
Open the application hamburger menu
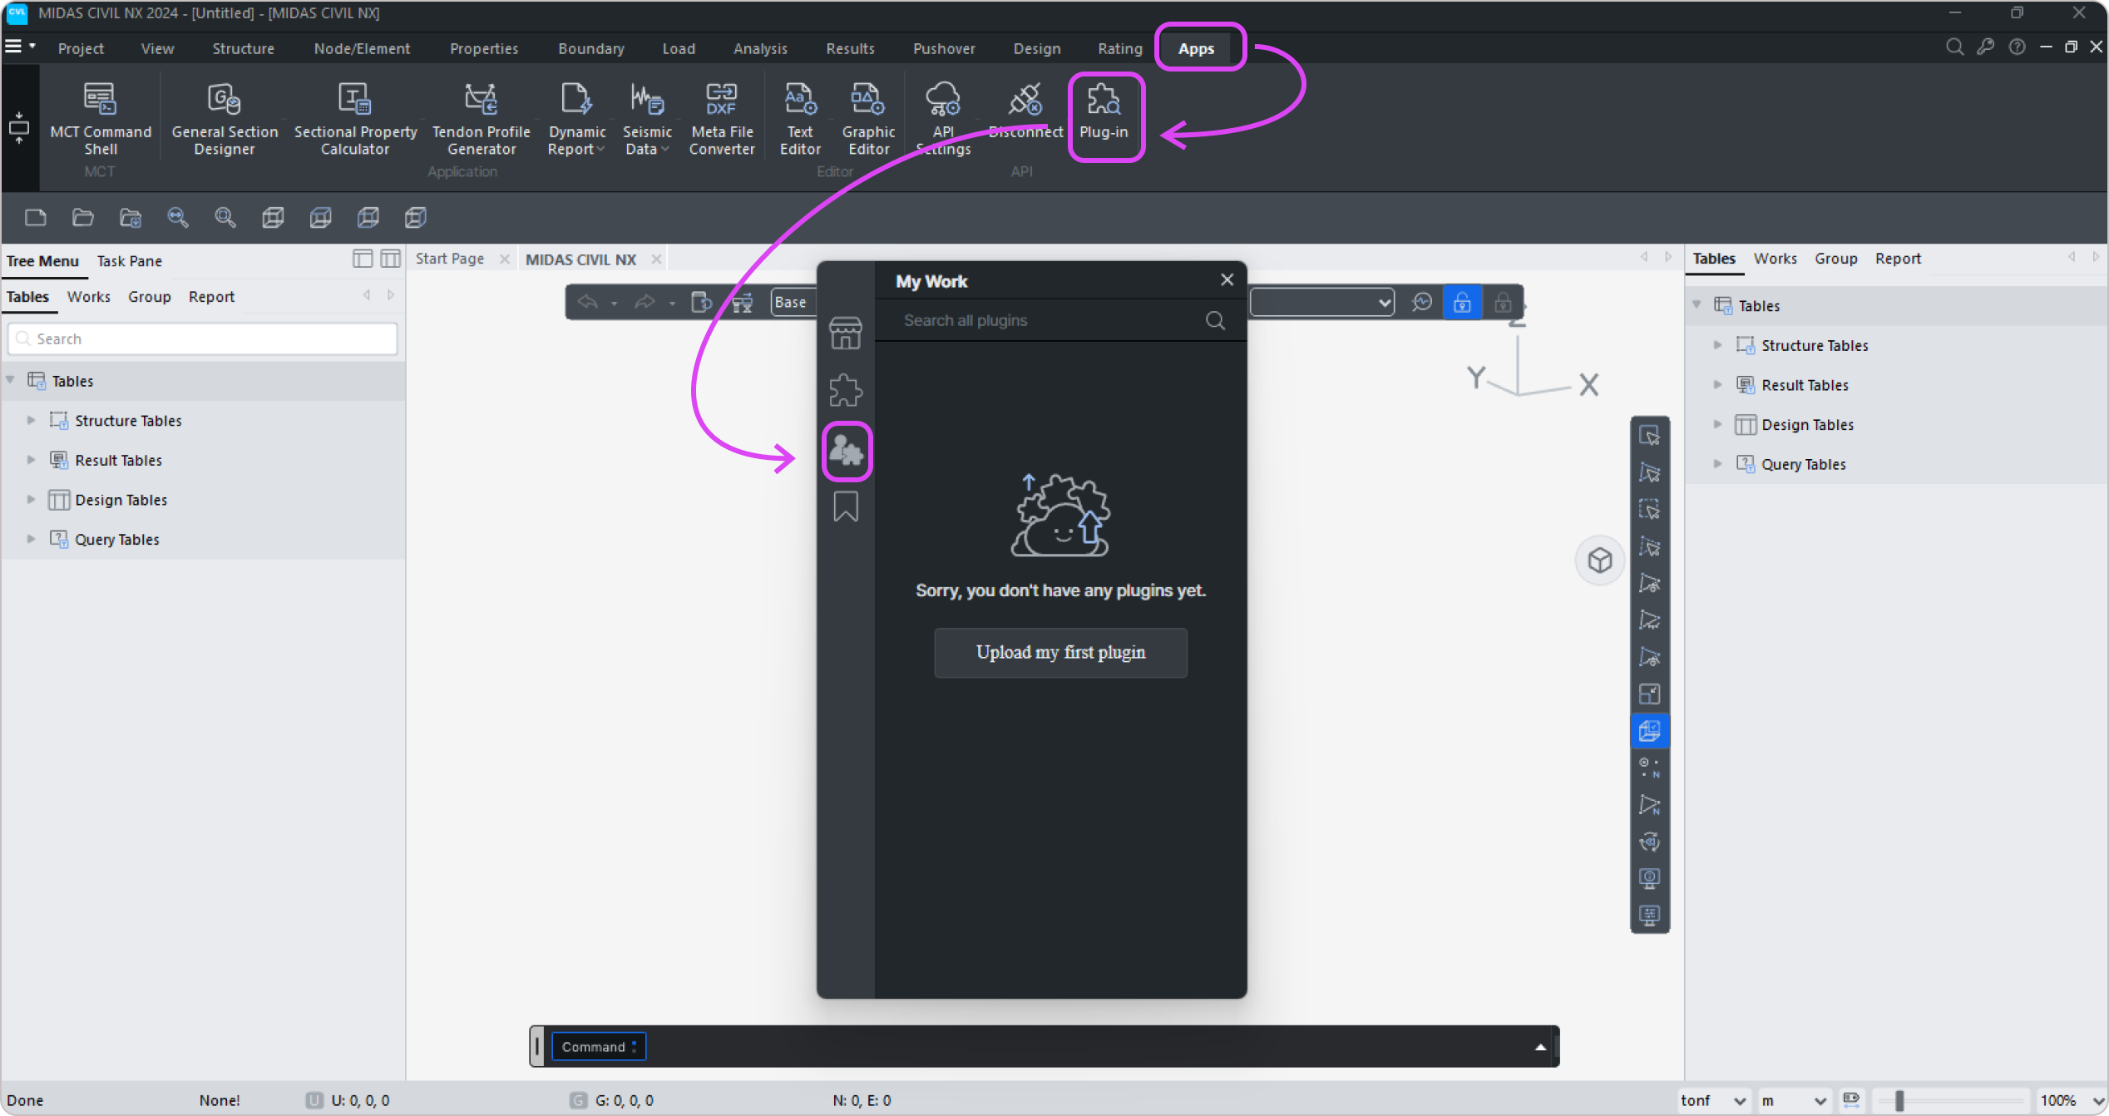(14, 47)
